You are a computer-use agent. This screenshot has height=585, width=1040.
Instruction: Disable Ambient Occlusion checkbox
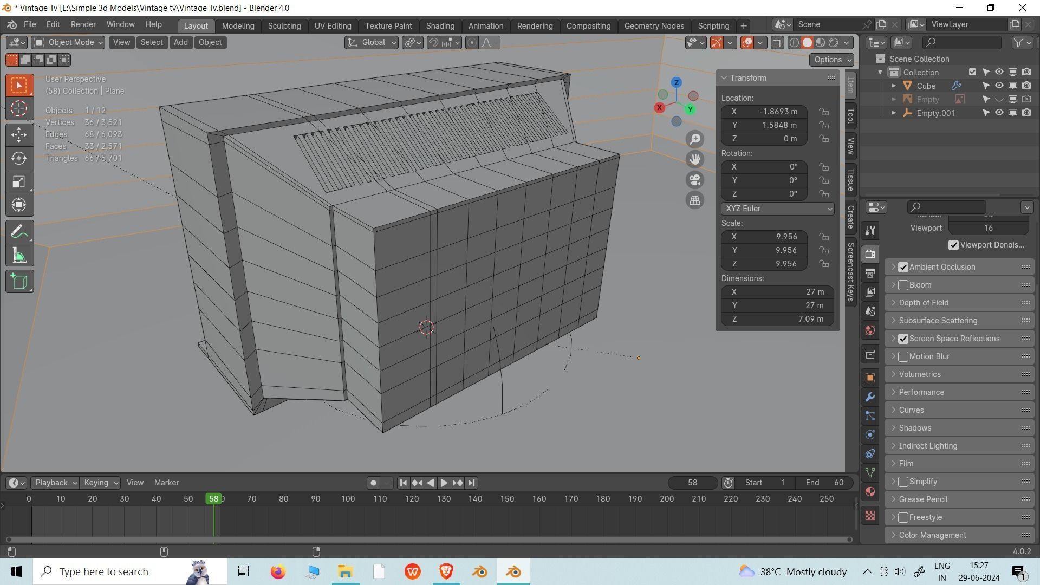pyautogui.click(x=903, y=267)
